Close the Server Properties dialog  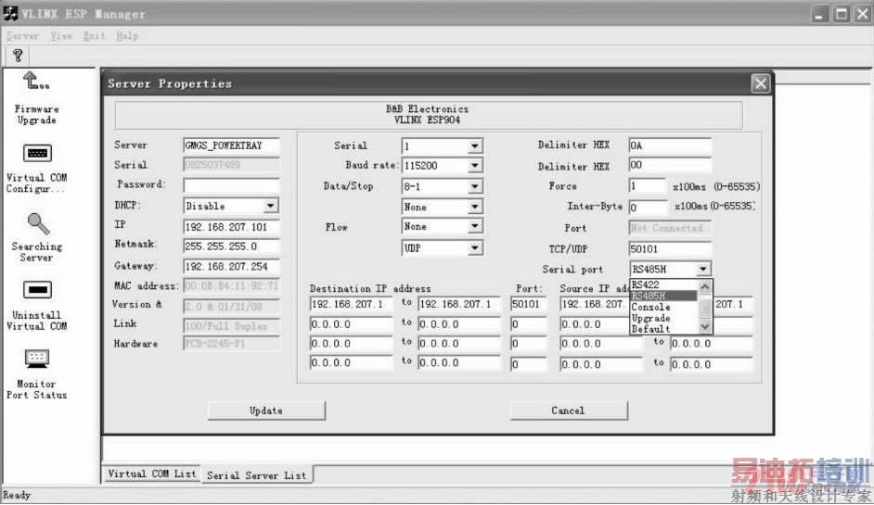pyautogui.click(x=760, y=83)
